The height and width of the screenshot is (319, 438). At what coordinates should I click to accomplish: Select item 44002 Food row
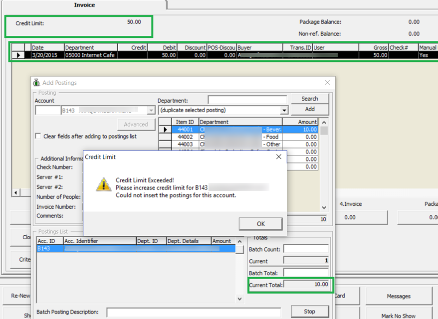coord(238,137)
